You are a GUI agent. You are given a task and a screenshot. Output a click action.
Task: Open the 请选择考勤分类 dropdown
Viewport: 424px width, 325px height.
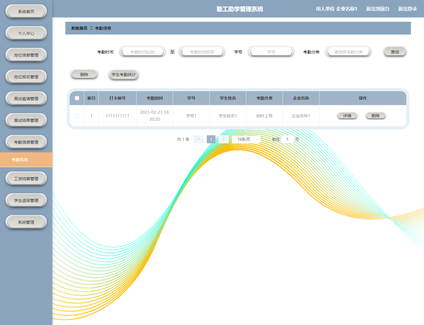click(x=348, y=52)
